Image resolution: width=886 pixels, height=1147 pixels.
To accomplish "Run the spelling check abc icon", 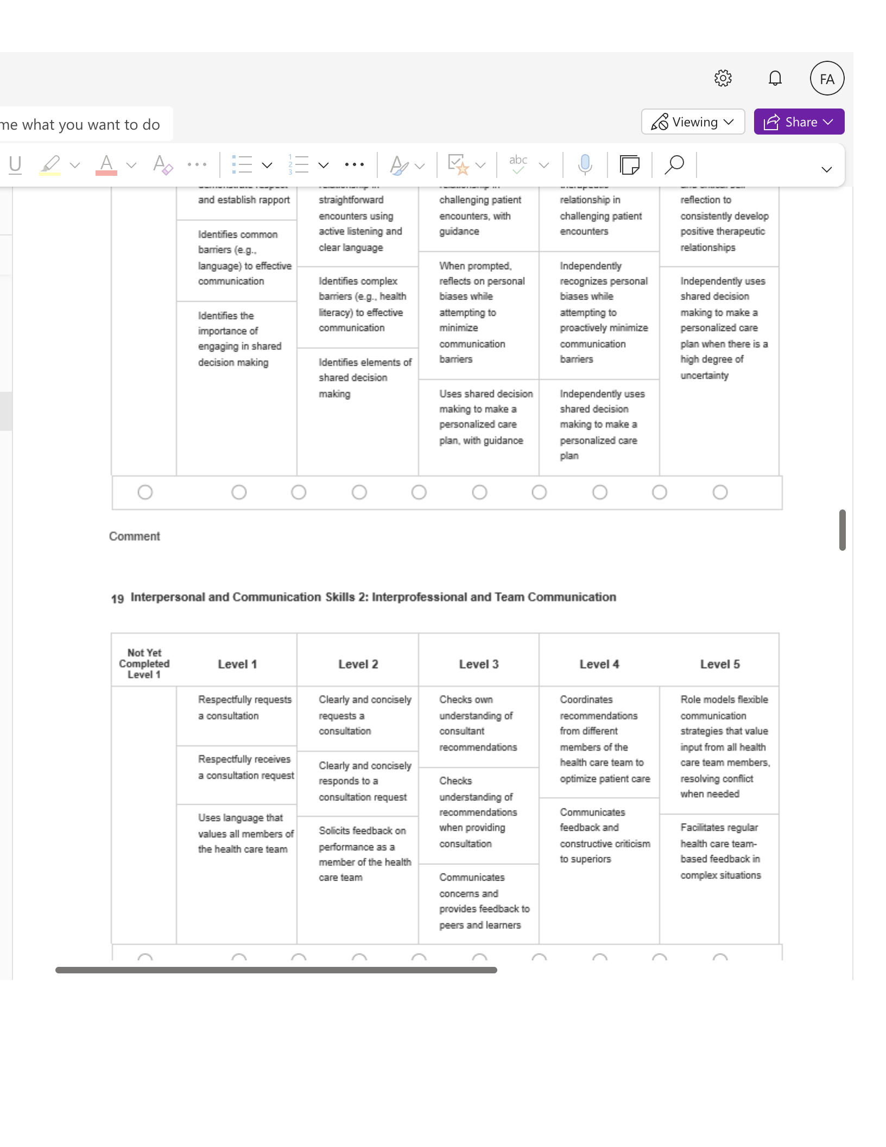I will tap(518, 164).
